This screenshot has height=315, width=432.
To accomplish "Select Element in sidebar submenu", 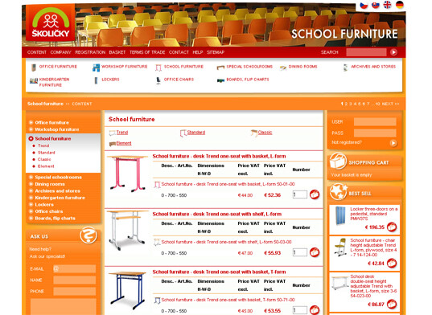I will pos(46,166).
